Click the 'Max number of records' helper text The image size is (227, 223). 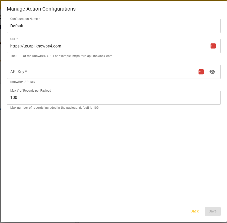[x=54, y=108]
